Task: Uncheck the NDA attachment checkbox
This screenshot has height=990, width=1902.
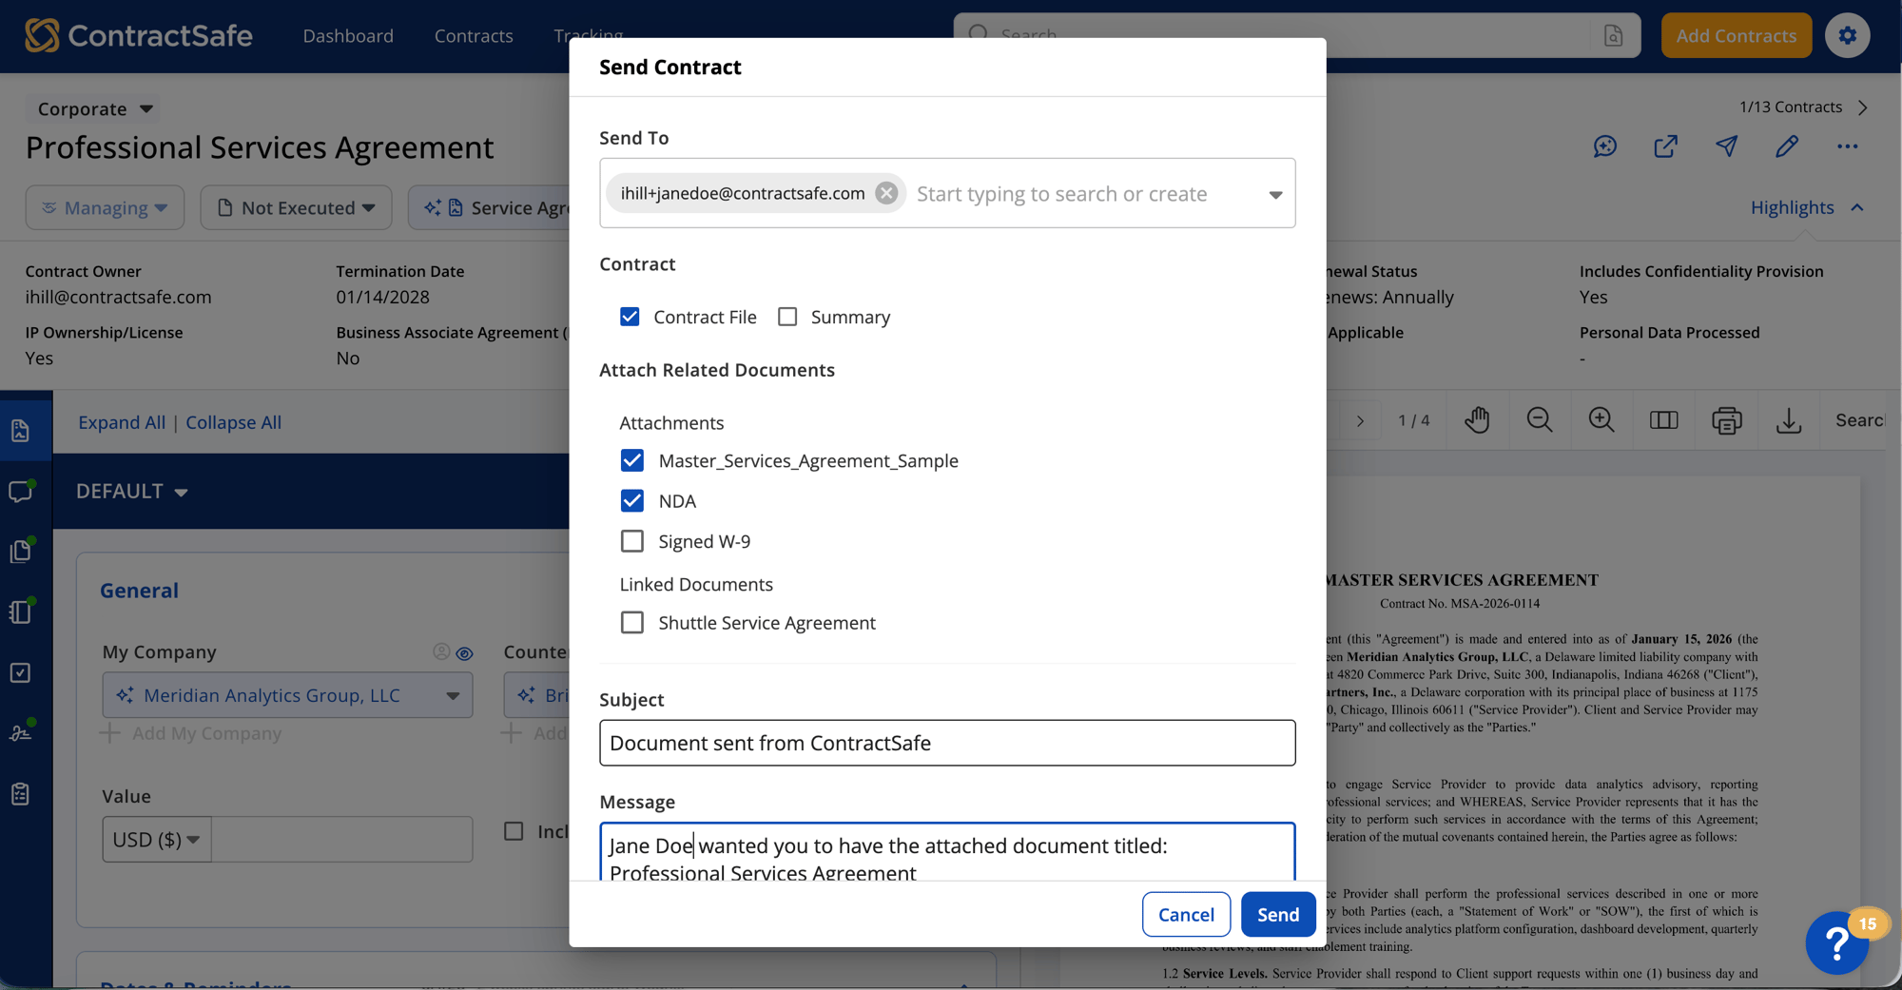Action: (631, 500)
